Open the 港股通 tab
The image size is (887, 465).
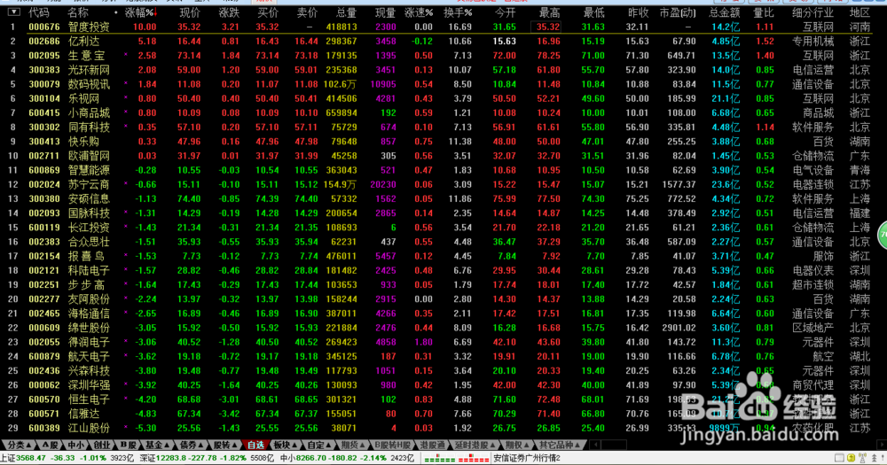432,446
